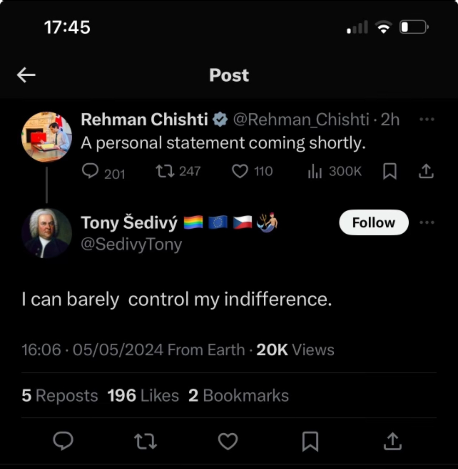This screenshot has width=458, height=469.
Task: Show the 196 Likes list
Action: coord(143,395)
